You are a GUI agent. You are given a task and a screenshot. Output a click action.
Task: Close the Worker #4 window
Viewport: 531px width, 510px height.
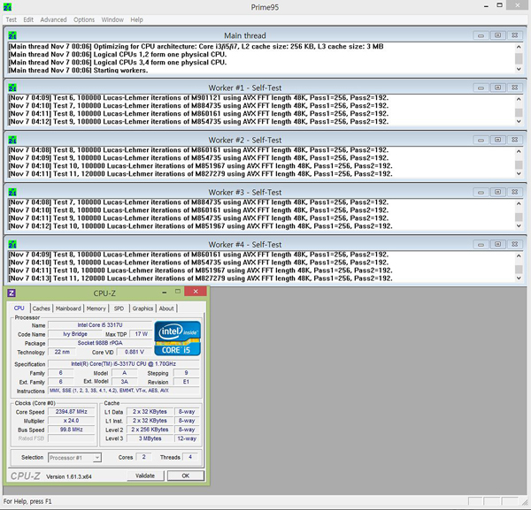click(x=515, y=245)
